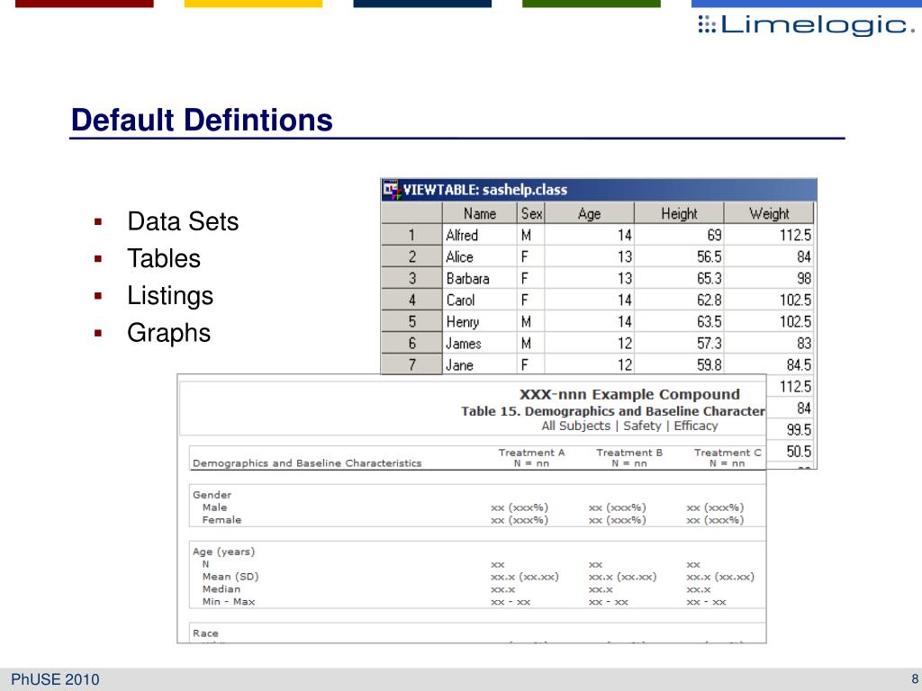Click the Alfred name cell
The width and height of the screenshot is (922, 691).
coord(480,235)
